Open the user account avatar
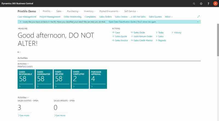This screenshot has width=219, height=121. click(215, 4)
